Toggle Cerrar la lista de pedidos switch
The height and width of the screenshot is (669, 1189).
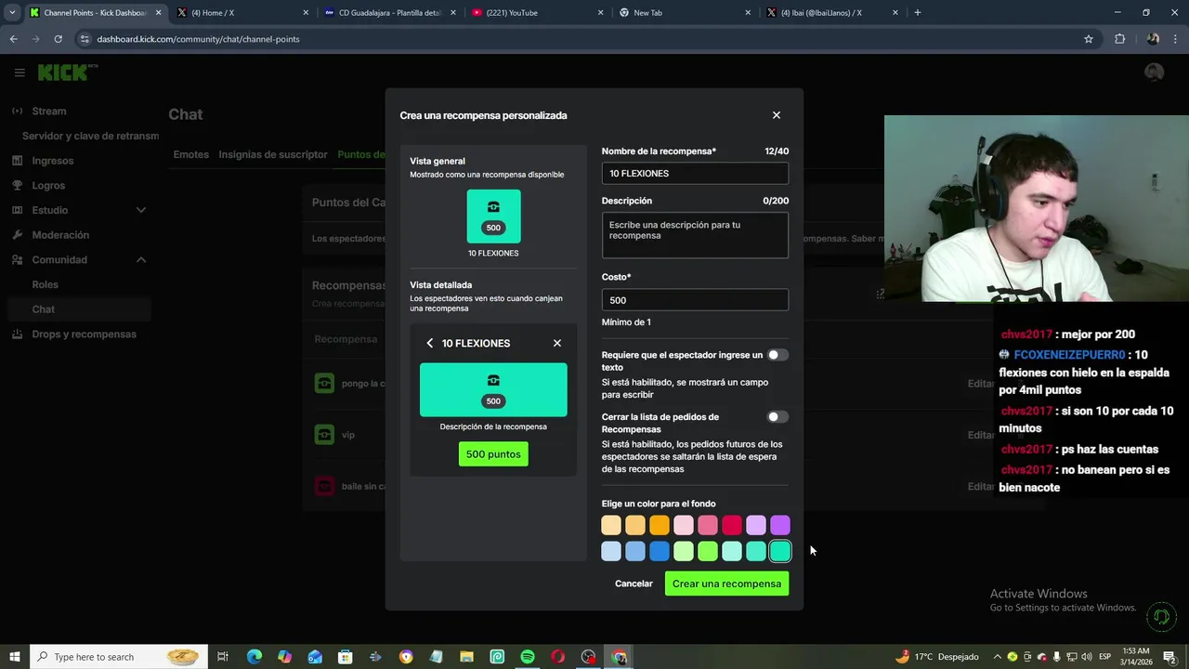click(777, 417)
